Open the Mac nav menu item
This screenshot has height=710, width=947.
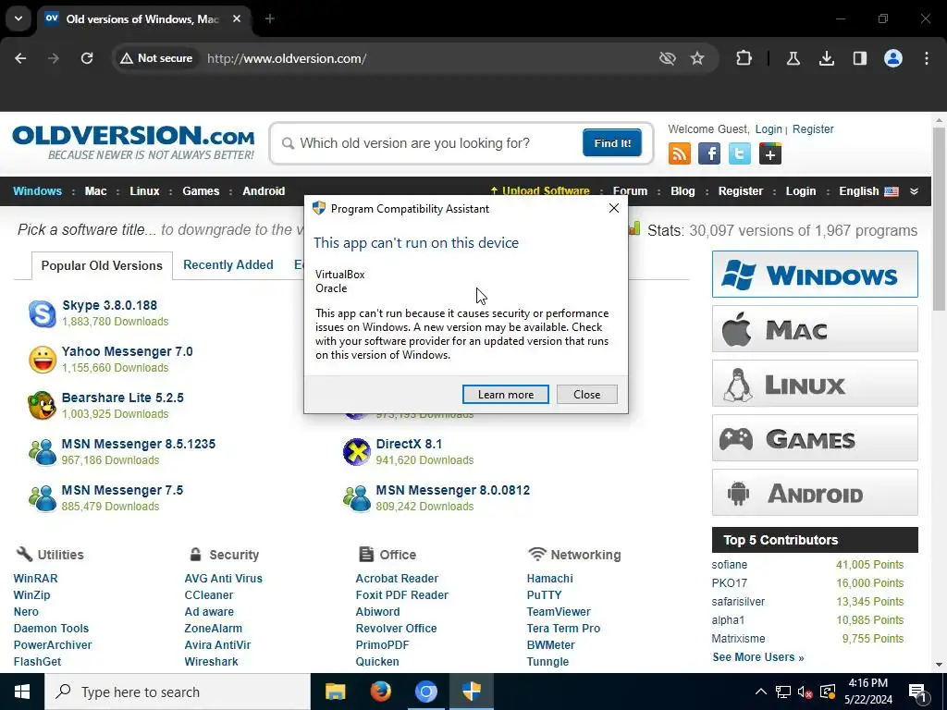pos(95,191)
